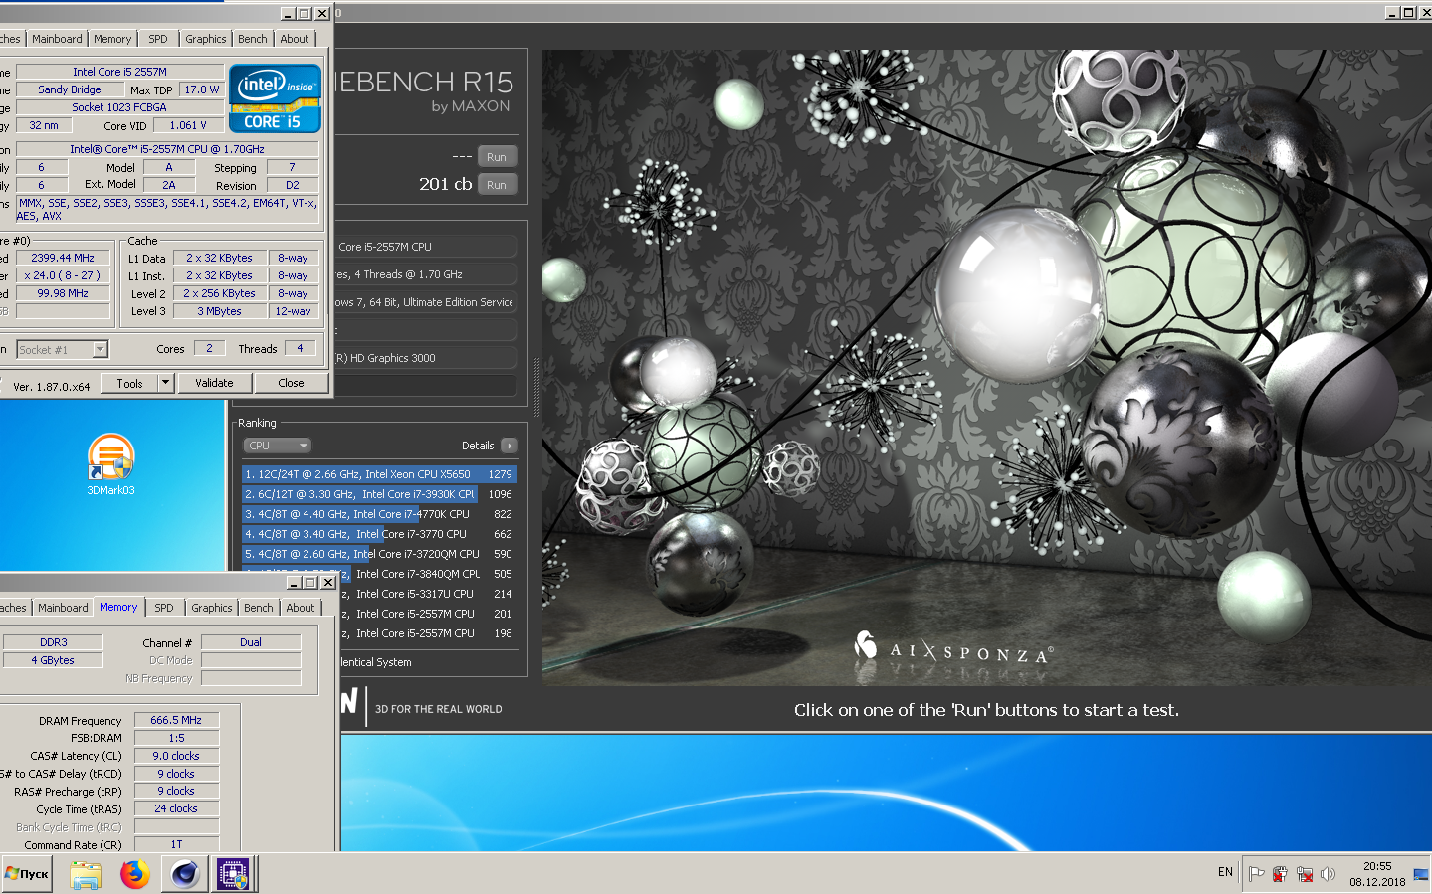This screenshot has width=1432, height=894.
Task: Click the Validate button
Action: (x=214, y=383)
